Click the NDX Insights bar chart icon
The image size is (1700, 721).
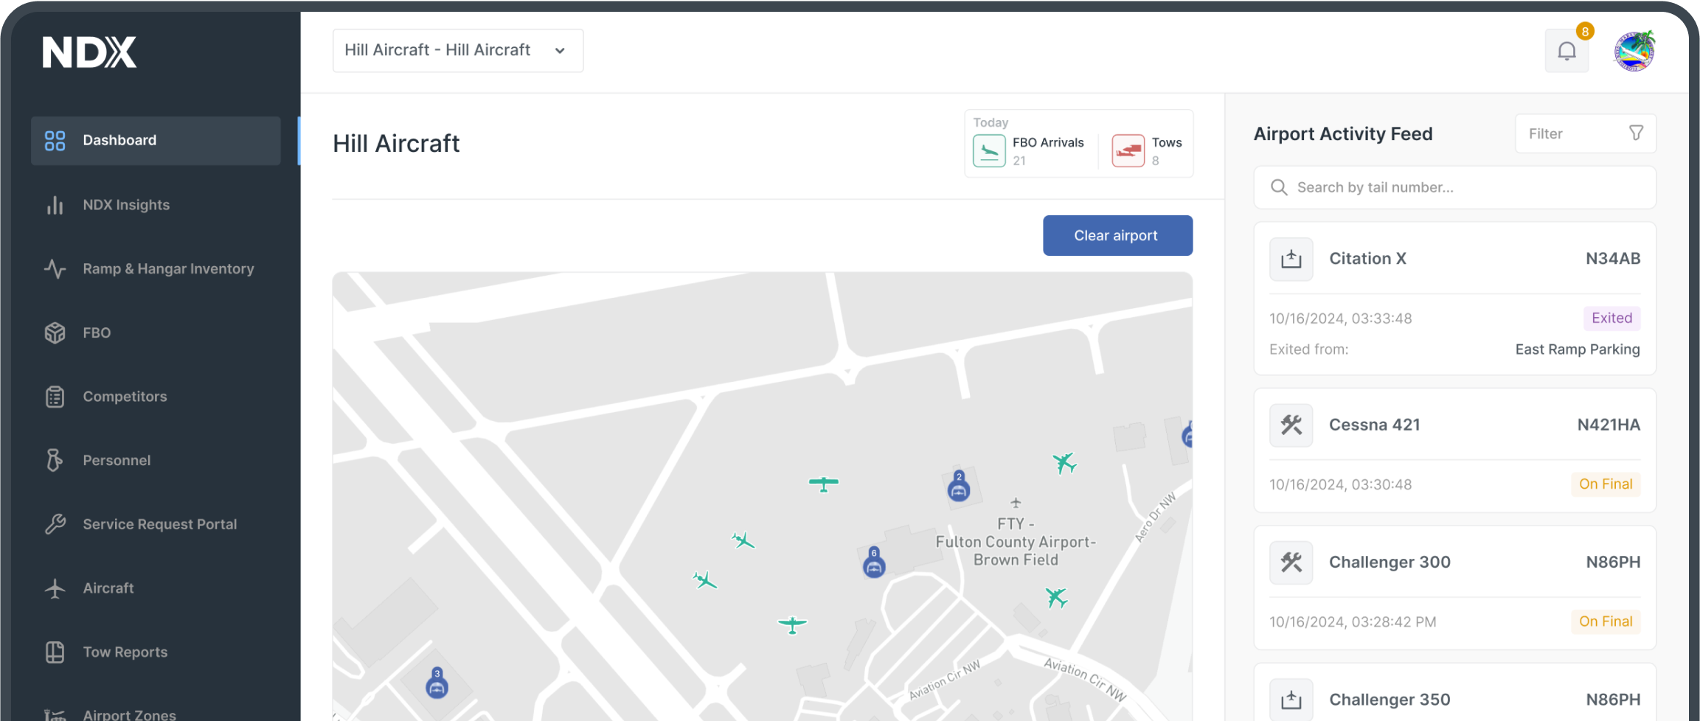point(55,205)
